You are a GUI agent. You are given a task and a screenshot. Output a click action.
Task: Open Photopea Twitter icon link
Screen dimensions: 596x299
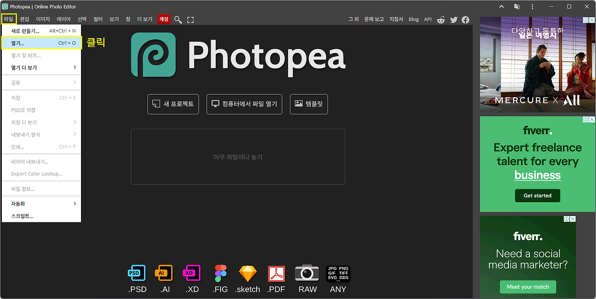point(454,19)
